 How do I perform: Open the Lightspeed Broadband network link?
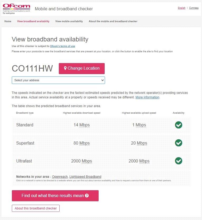(85, 177)
